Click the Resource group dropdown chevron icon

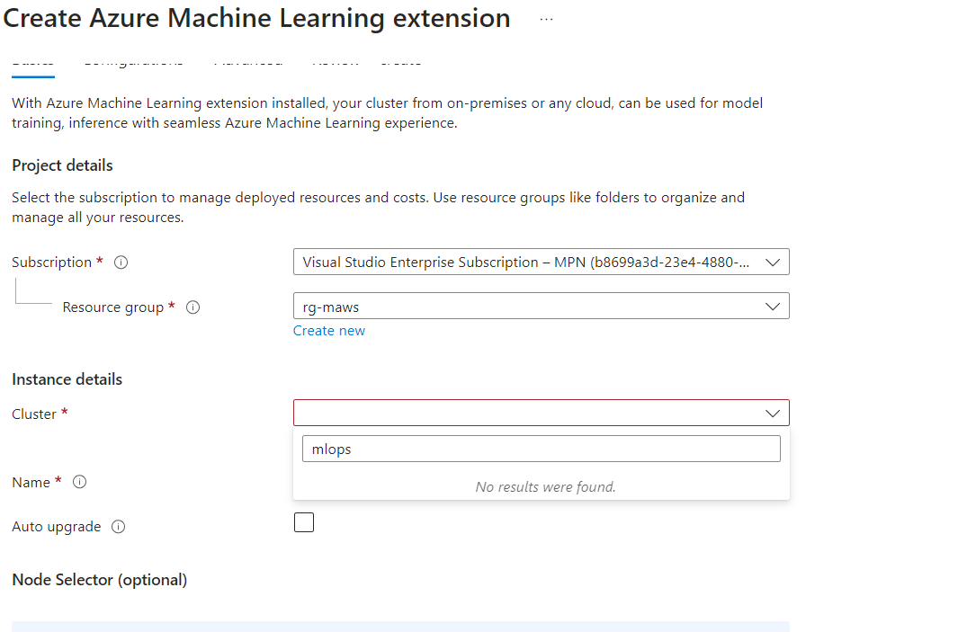773,306
